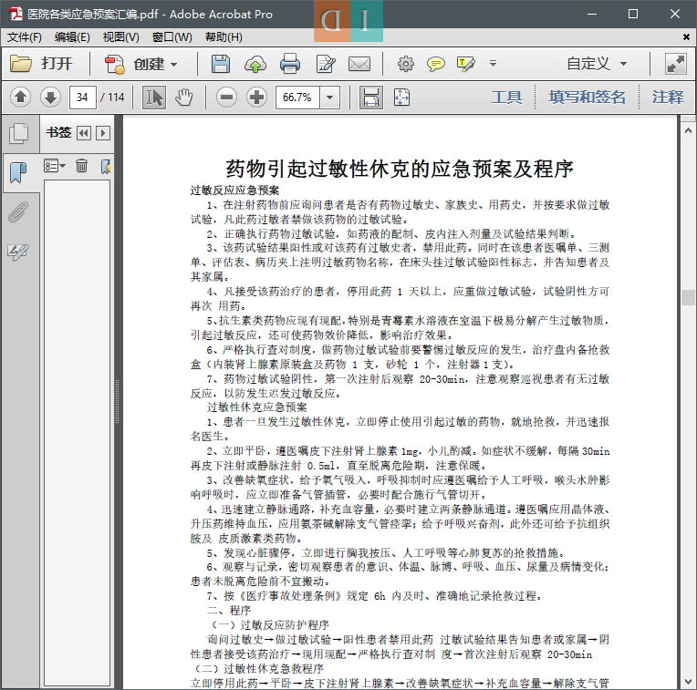697x690 pixels.
Task: Show the attachments paperclip panel
Action: tap(18, 212)
